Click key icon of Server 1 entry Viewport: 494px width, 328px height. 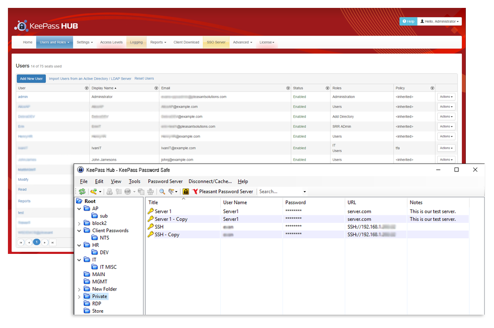tap(151, 211)
